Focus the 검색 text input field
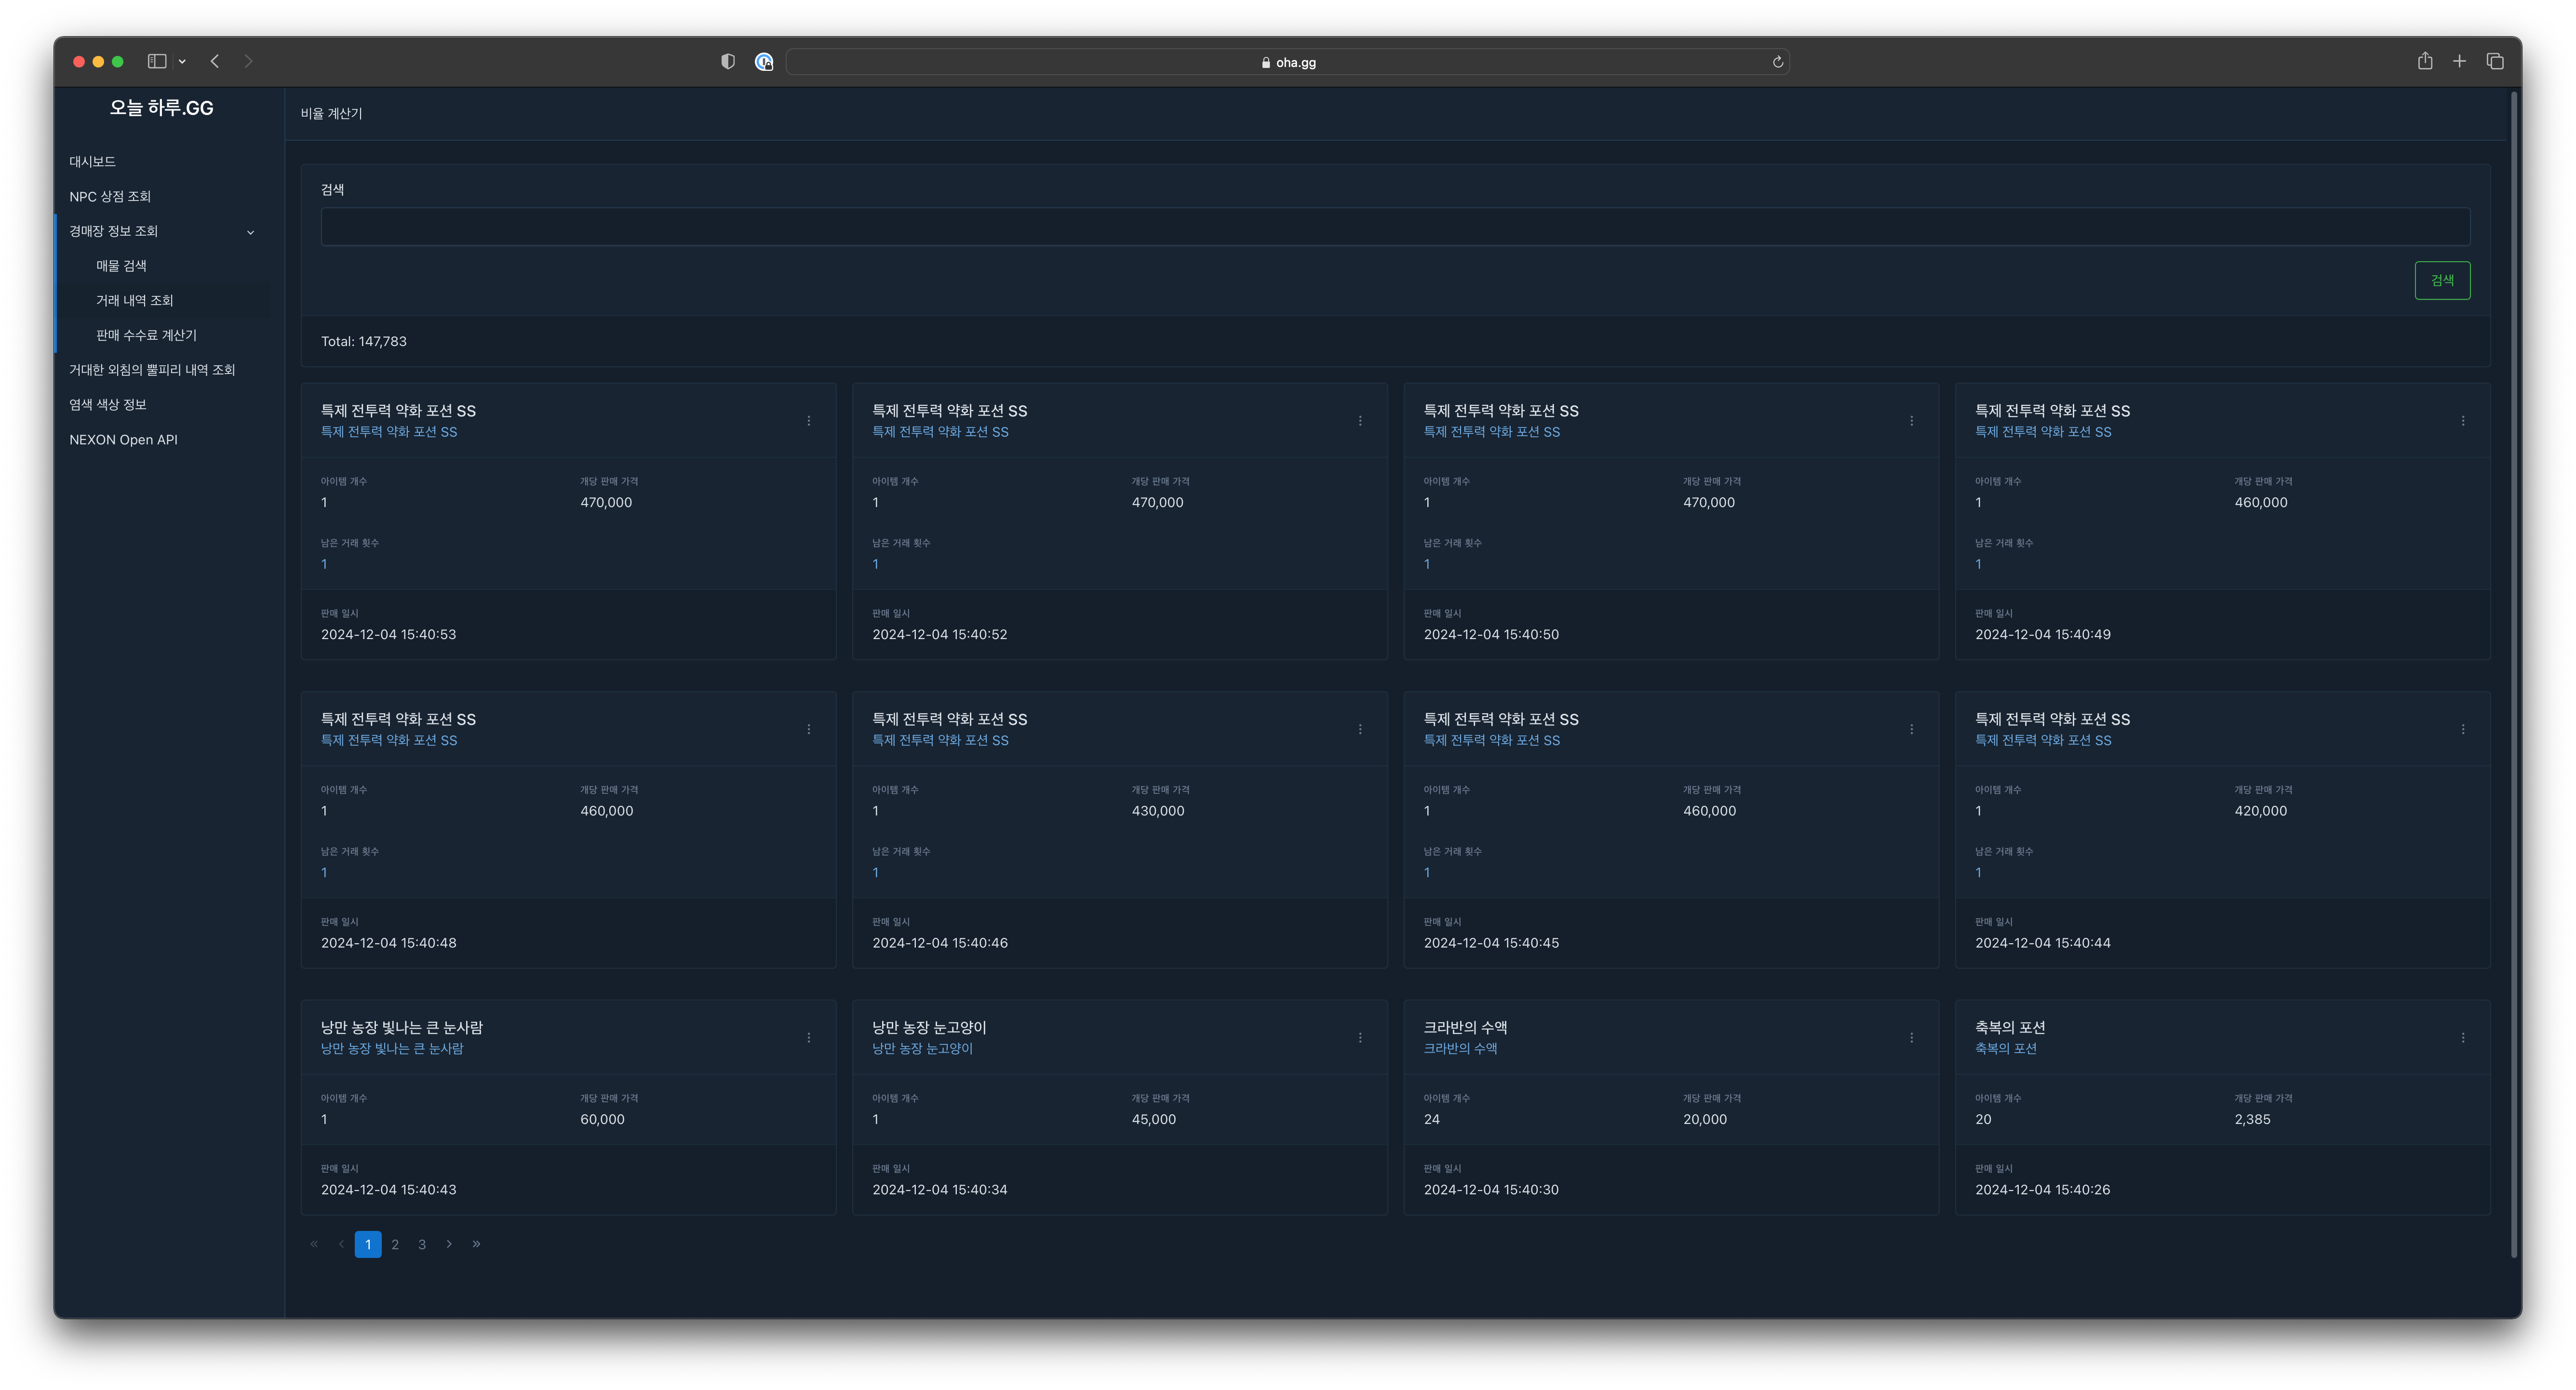The width and height of the screenshot is (2576, 1390). pos(1394,227)
